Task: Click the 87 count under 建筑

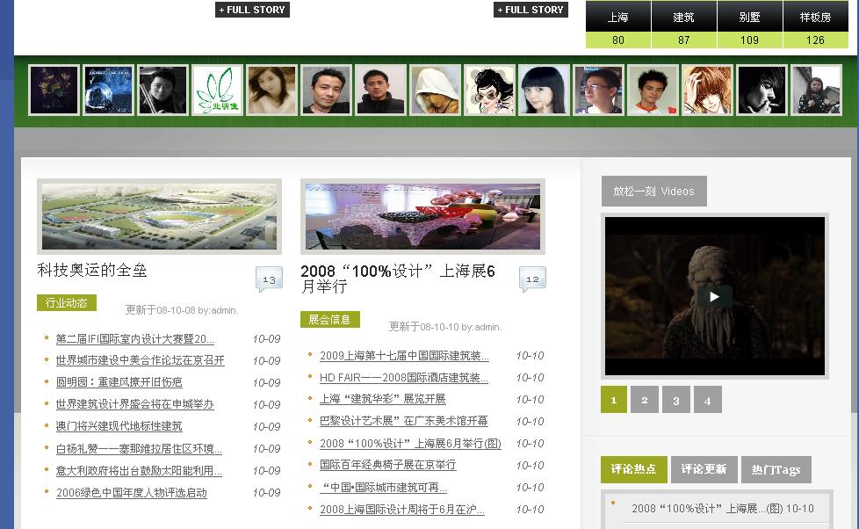Action: (x=683, y=40)
